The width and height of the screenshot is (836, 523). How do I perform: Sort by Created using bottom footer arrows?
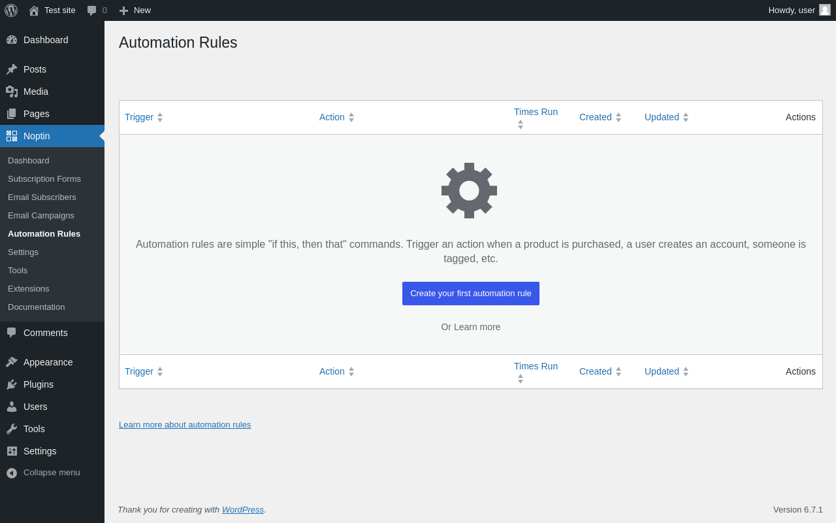619,372
